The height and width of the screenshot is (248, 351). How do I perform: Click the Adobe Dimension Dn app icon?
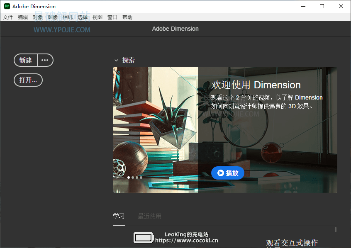[x=7, y=6]
